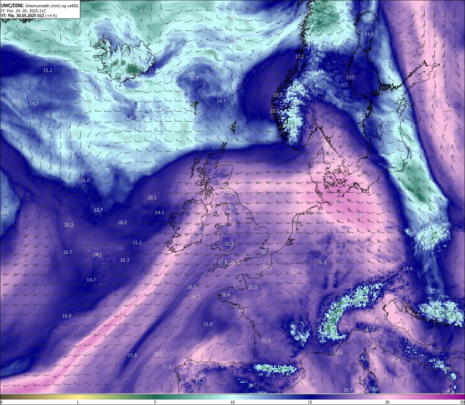Image resolution: width=465 pixels, height=405 pixels.
Task: Click the map value "17.7"
Action: point(350,77)
